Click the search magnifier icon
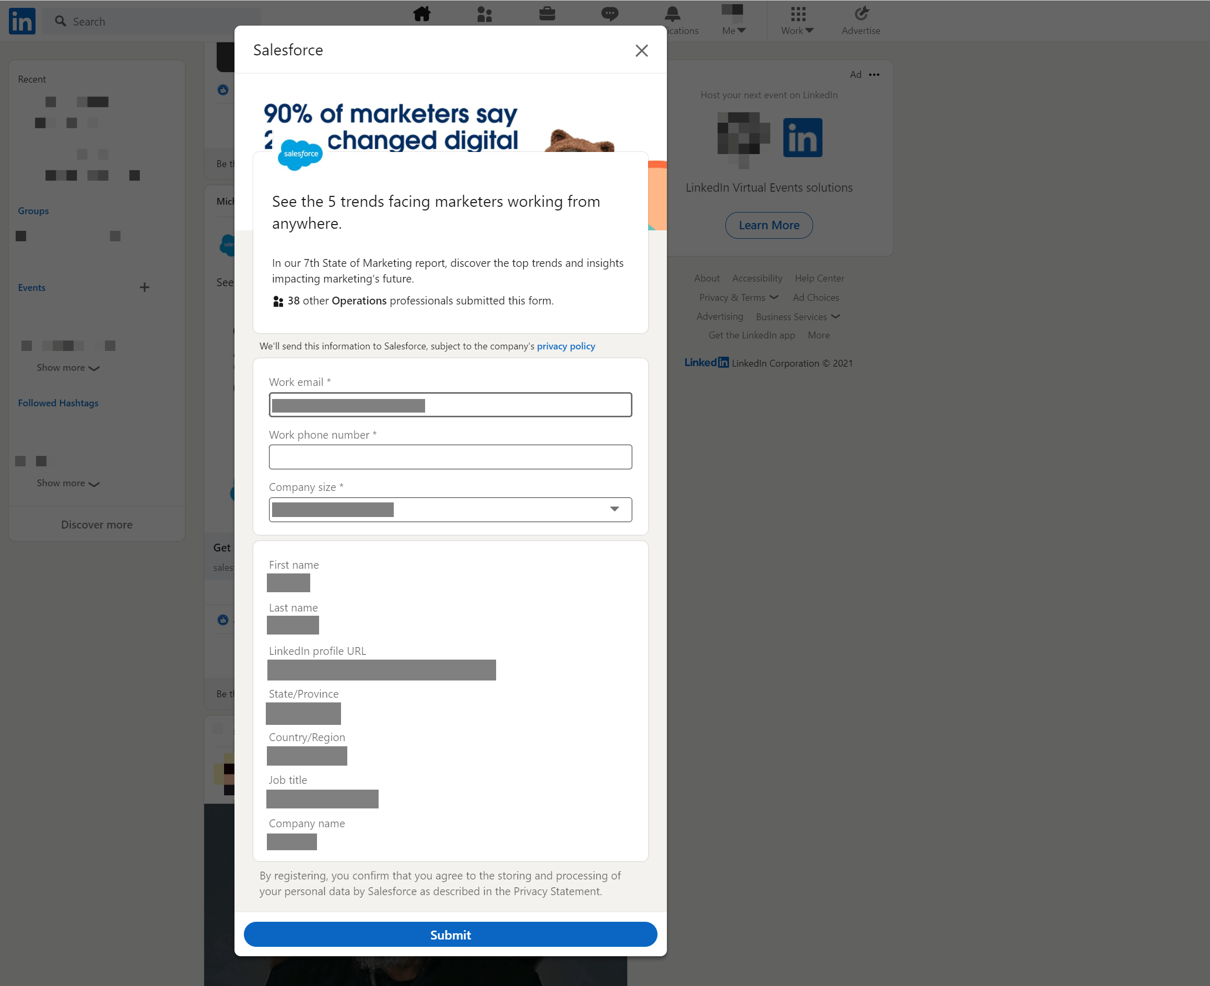This screenshot has height=986, width=1210. pos(60,21)
